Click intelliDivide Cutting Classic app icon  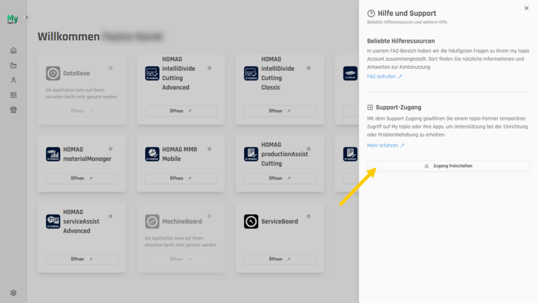251,73
